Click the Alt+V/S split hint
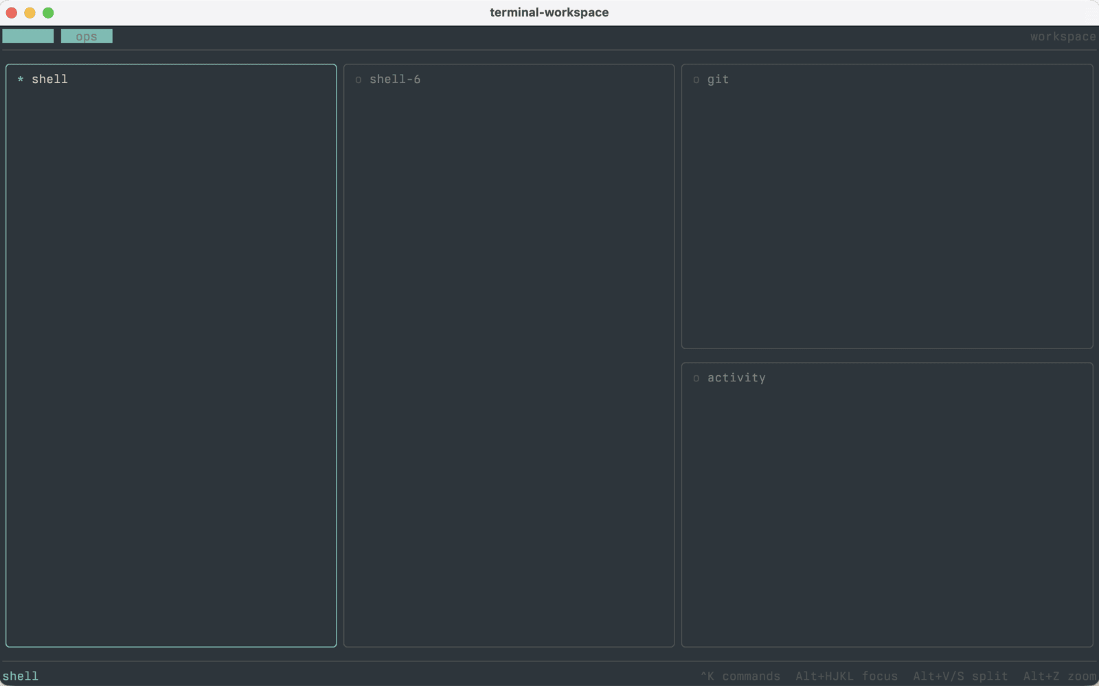Screen dimensions: 1099x686 [x=960, y=676]
